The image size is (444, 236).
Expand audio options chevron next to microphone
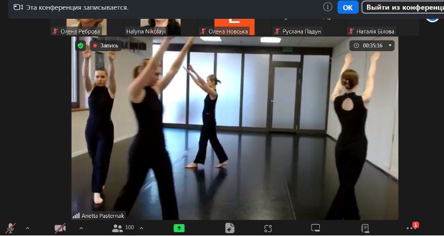(27, 228)
